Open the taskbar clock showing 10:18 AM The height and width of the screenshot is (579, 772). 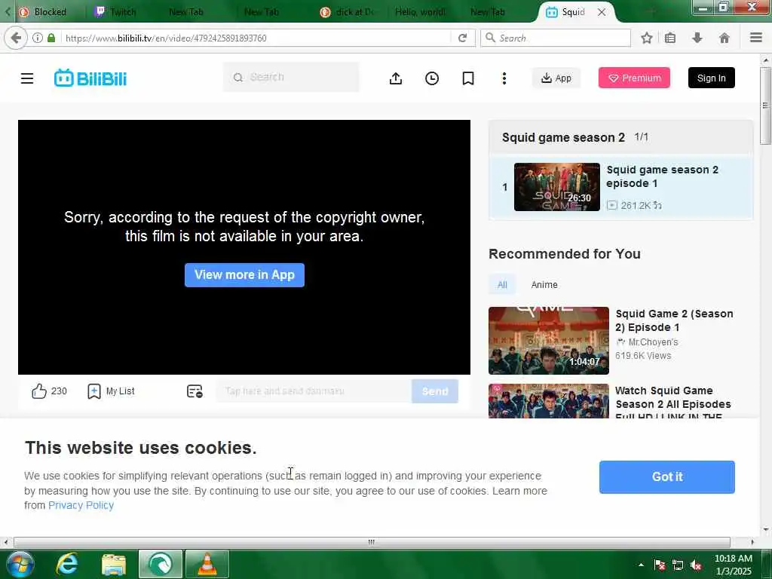click(733, 565)
